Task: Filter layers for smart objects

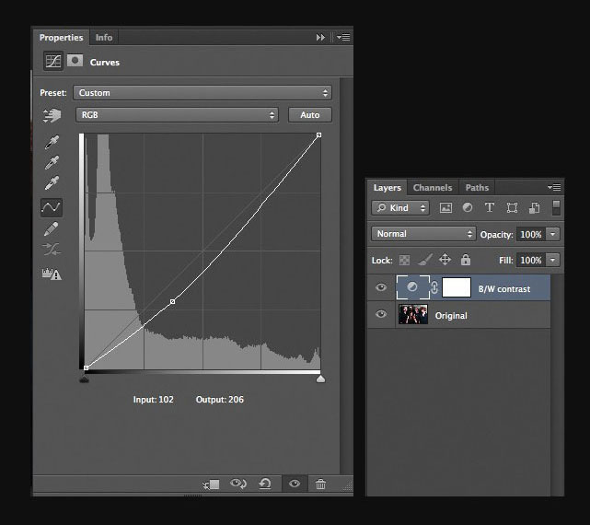Action: coord(534,207)
